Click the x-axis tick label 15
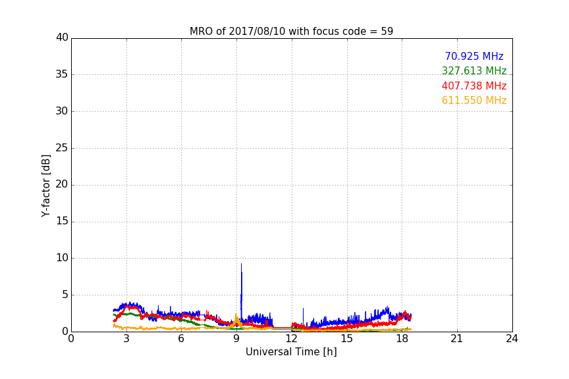 pyautogui.click(x=347, y=339)
